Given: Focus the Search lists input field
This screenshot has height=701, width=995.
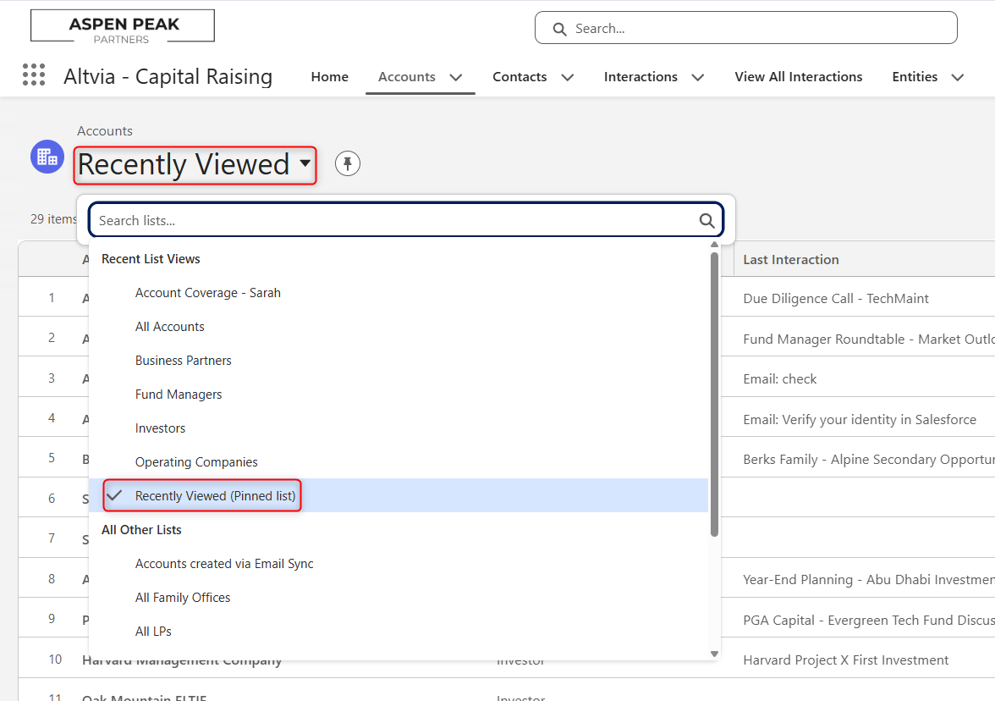Looking at the screenshot, I should [393, 221].
